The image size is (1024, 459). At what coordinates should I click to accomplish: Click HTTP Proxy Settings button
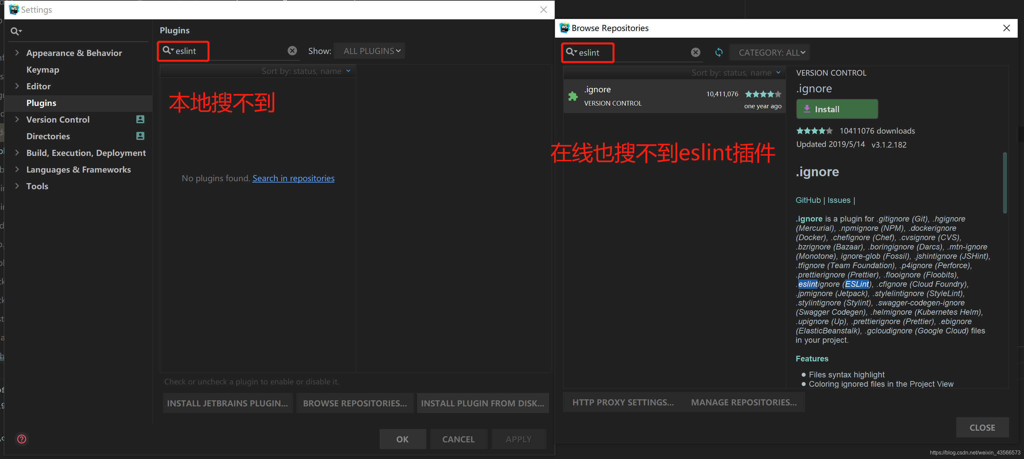click(x=623, y=402)
